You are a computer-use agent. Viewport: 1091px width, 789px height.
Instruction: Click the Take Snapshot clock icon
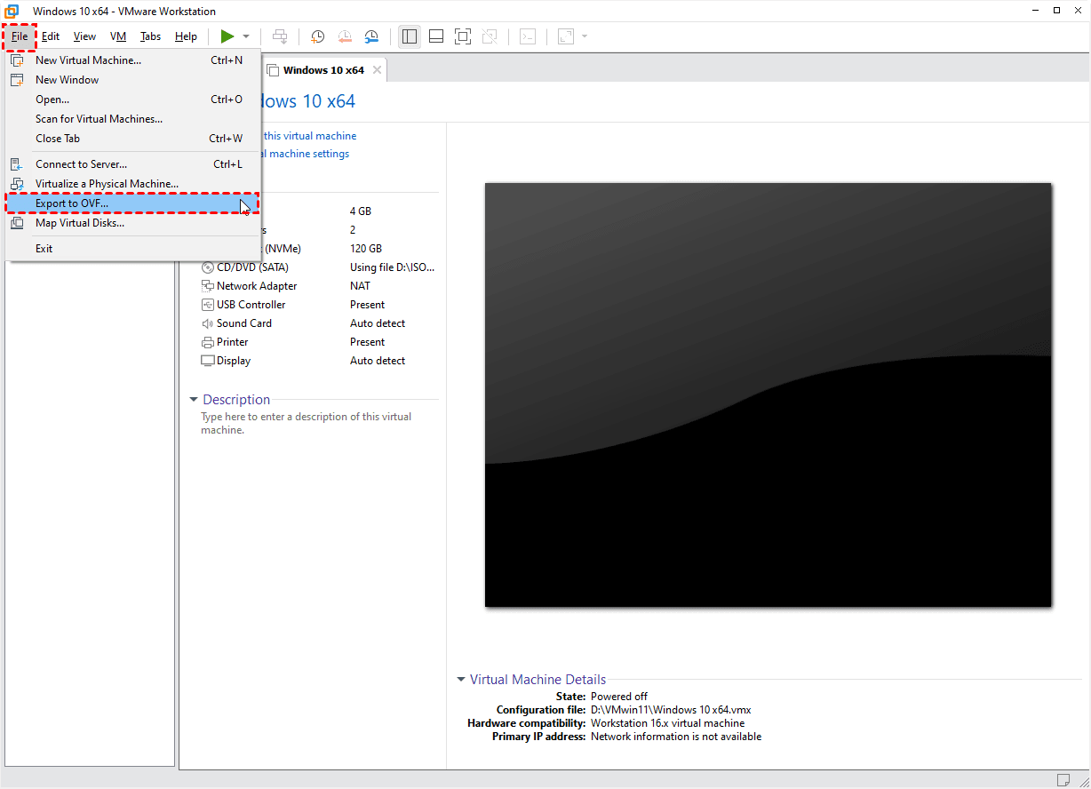coord(318,36)
